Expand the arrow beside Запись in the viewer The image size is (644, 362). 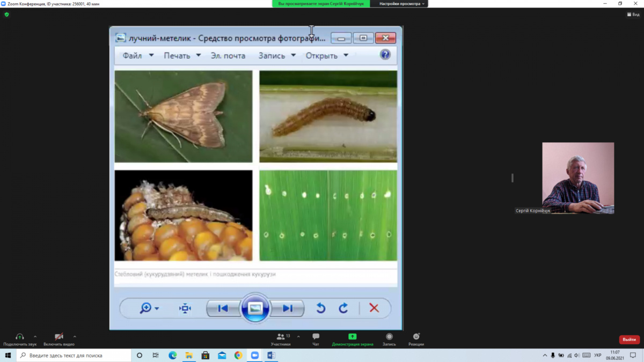(293, 55)
